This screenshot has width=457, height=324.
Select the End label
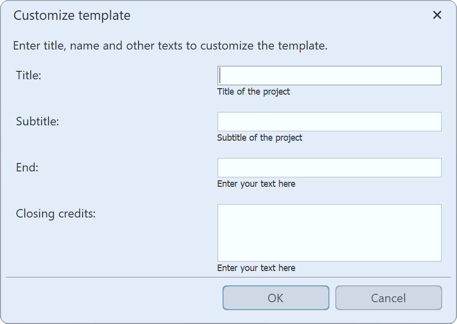pyautogui.click(x=26, y=167)
